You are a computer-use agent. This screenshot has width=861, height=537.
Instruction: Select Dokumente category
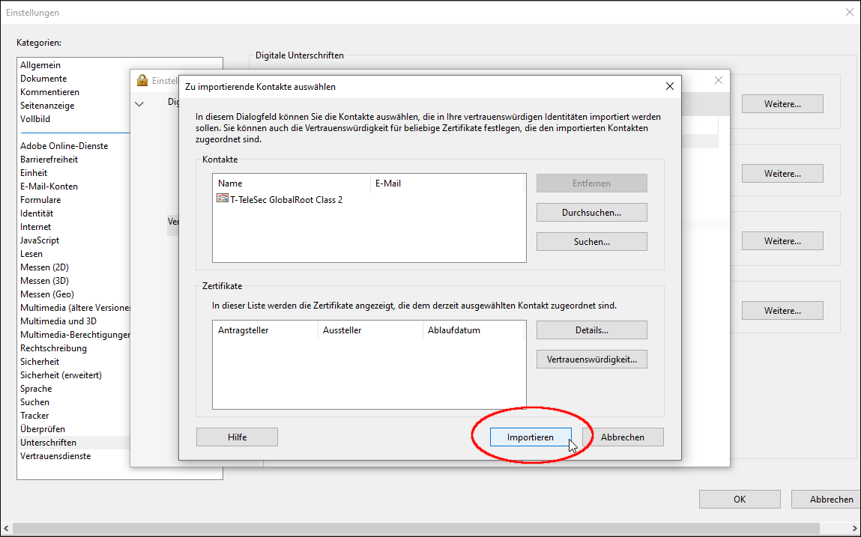43,79
